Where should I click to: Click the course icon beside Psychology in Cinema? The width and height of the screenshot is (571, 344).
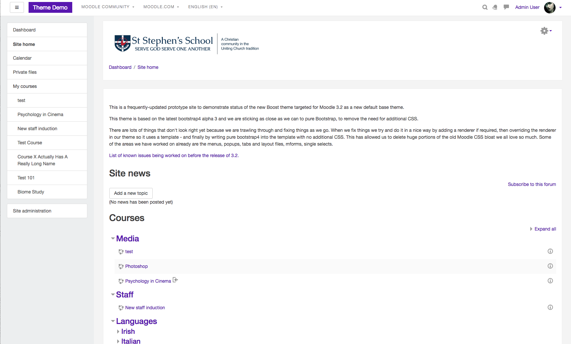tap(121, 281)
